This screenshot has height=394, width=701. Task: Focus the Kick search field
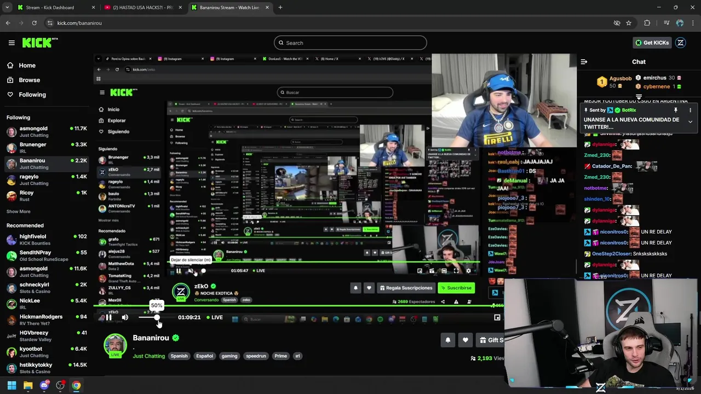coord(350,43)
